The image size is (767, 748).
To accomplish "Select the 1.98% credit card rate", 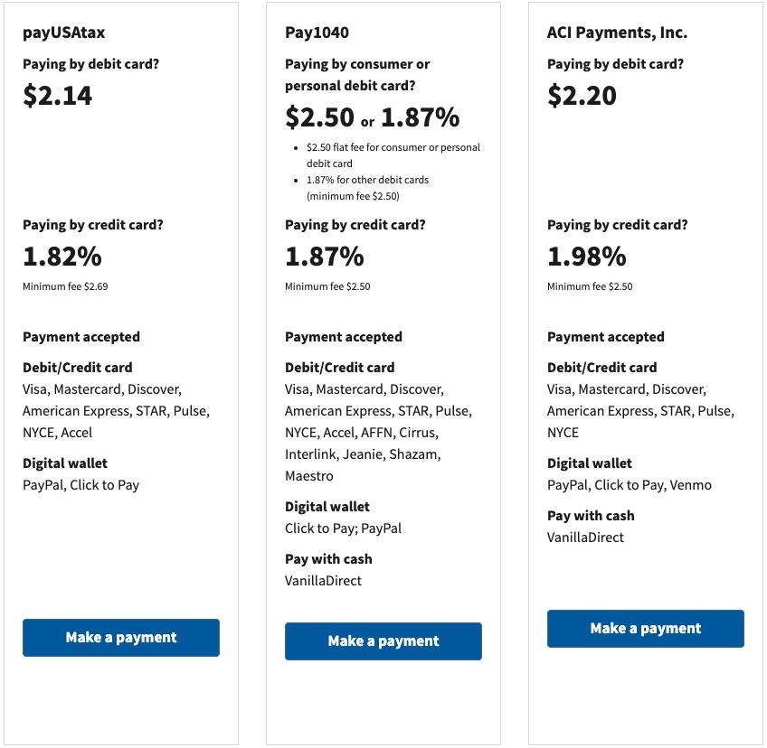I will 585,257.
